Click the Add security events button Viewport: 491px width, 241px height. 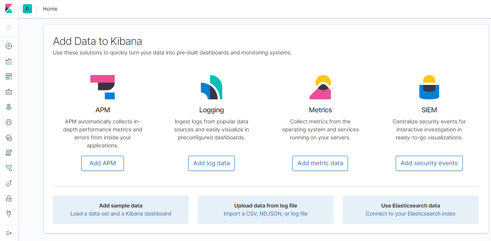429,163
